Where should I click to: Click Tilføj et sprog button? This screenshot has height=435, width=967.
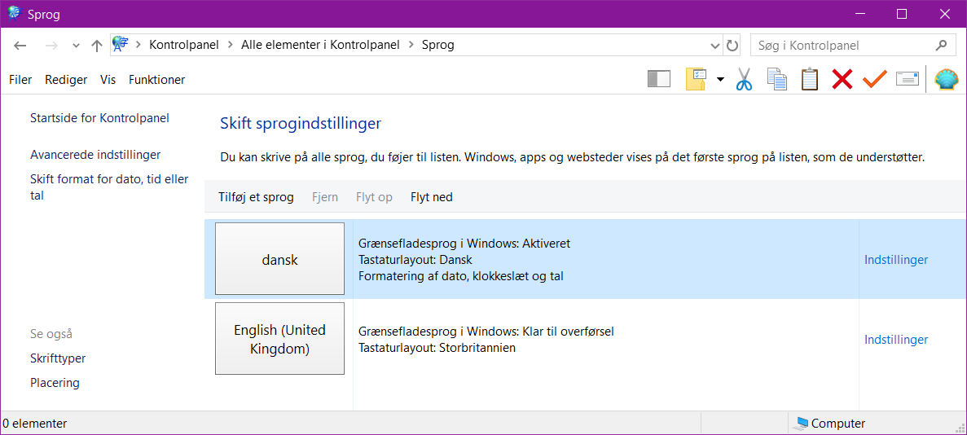(256, 197)
